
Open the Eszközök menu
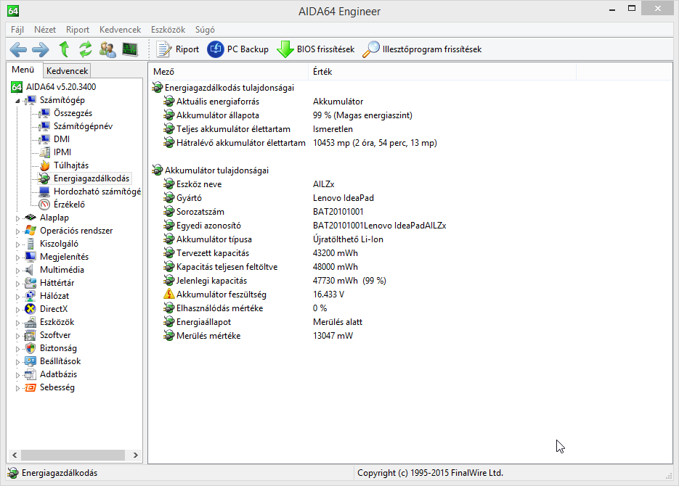click(168, 30)
